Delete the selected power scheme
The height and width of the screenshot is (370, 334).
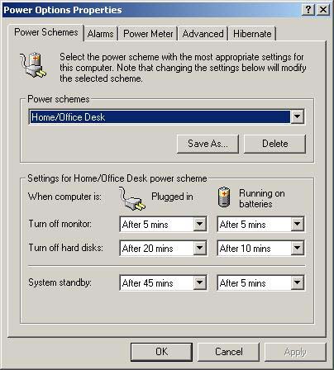point(274,144)
